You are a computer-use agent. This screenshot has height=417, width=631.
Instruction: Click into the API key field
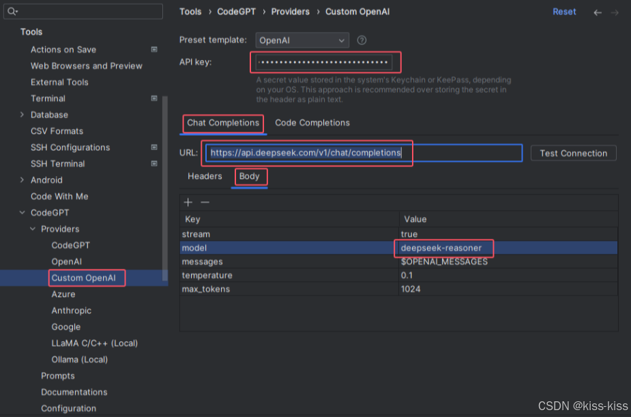coord(323,62)
